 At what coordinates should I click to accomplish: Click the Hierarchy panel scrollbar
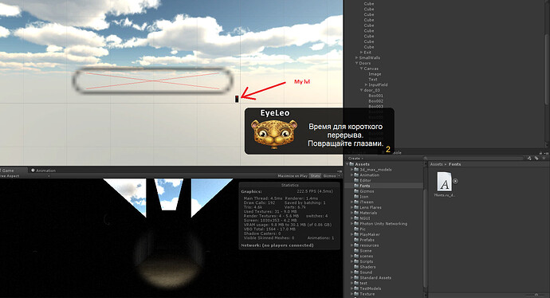[x=548, y=70]
